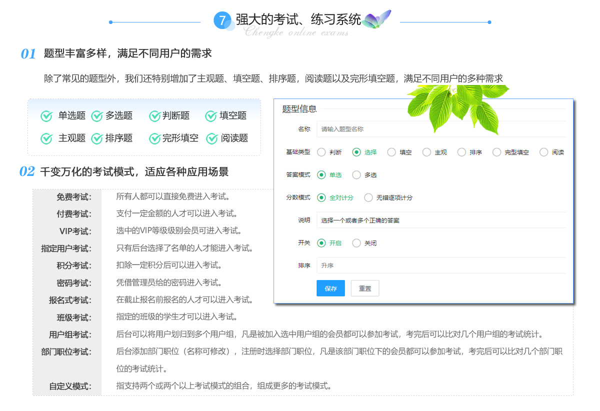Image resolution: width=600 pixels, height=411 pixels.
Task: Select 多选 answer mode
Action: click(356, 175)
